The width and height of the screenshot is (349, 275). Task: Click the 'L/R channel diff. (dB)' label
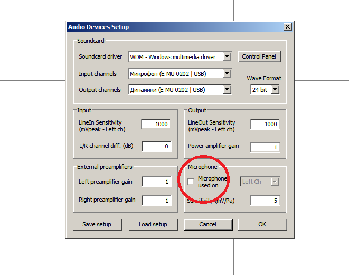point(106,146)
